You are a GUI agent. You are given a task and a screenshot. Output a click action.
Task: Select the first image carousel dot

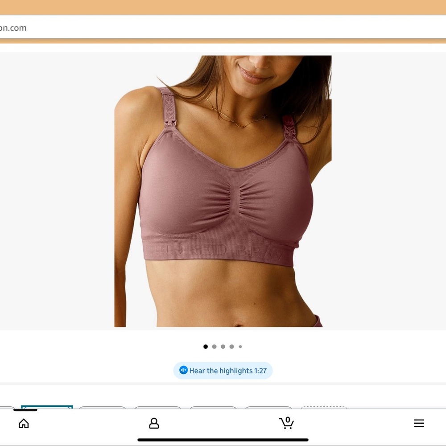click(206, 347)
